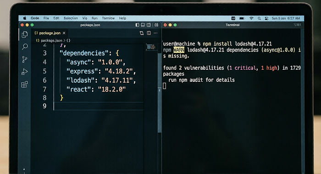Split the editor to the right

[149, 33]
